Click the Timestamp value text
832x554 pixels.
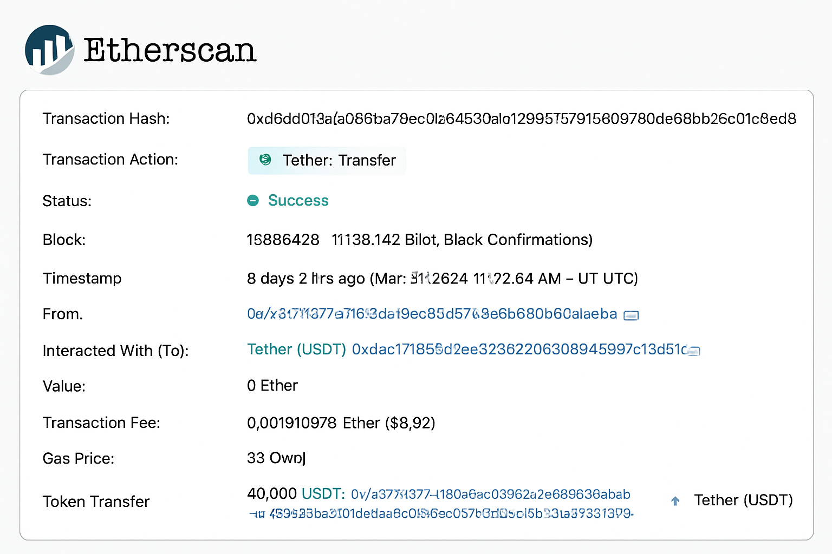pos(442,278)
